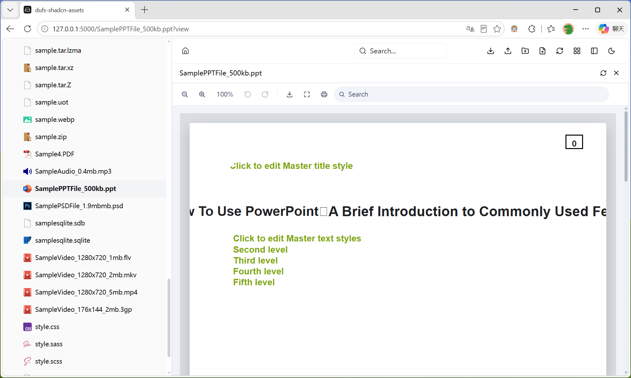This screenshot has height=378, width=631.
Task: Select SampleVideo_176x144_2mb.3gp
Action: pos(85,310)
